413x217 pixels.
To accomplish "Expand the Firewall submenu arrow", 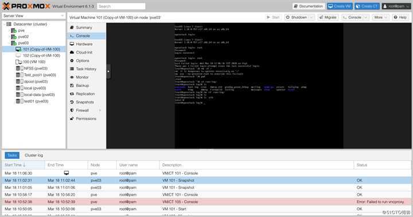I will 100,111.
